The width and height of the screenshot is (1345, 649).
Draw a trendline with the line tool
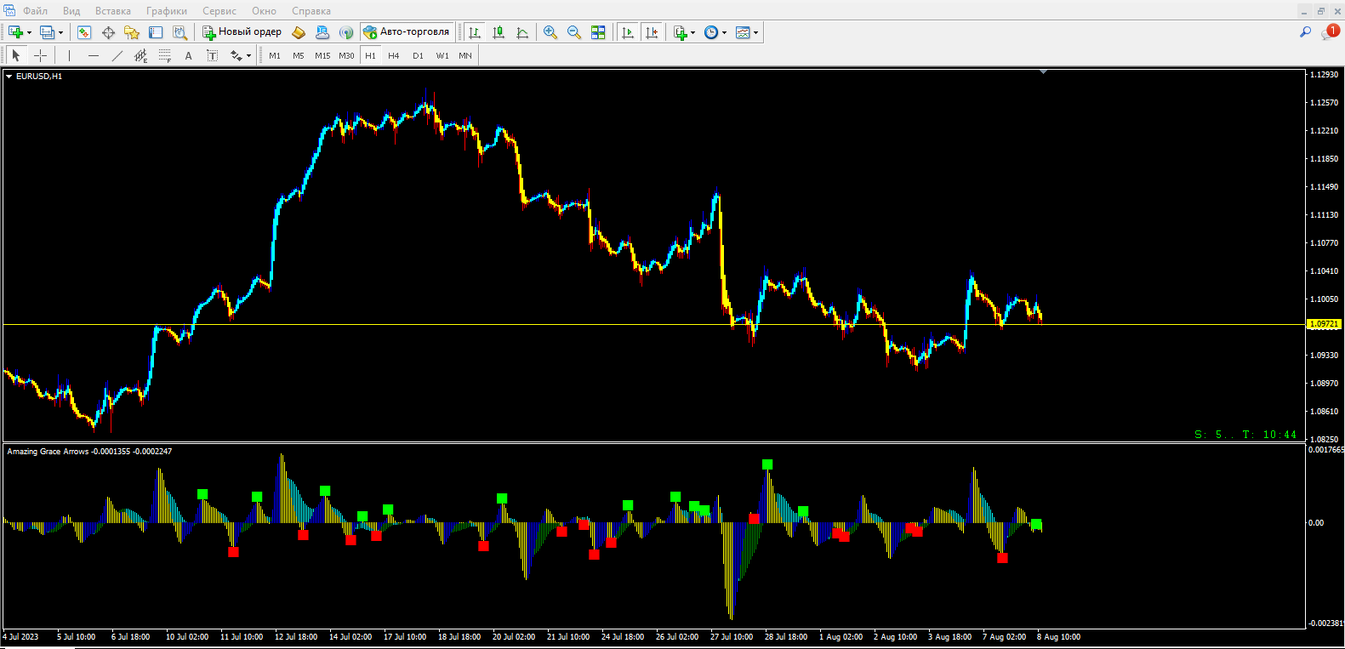click(117, 55)
